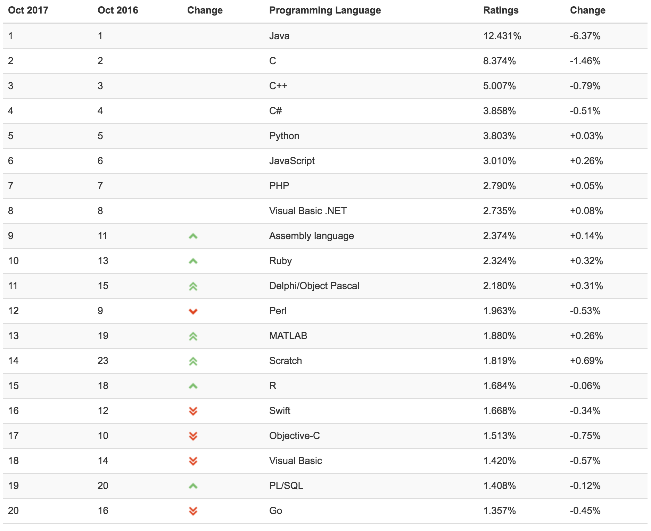Image resolution: width=651 pixels, height=531 pixels.
Task: Click the green up arrow beside Assembly language
Action: pyautogui.click(x=193, y=236)
